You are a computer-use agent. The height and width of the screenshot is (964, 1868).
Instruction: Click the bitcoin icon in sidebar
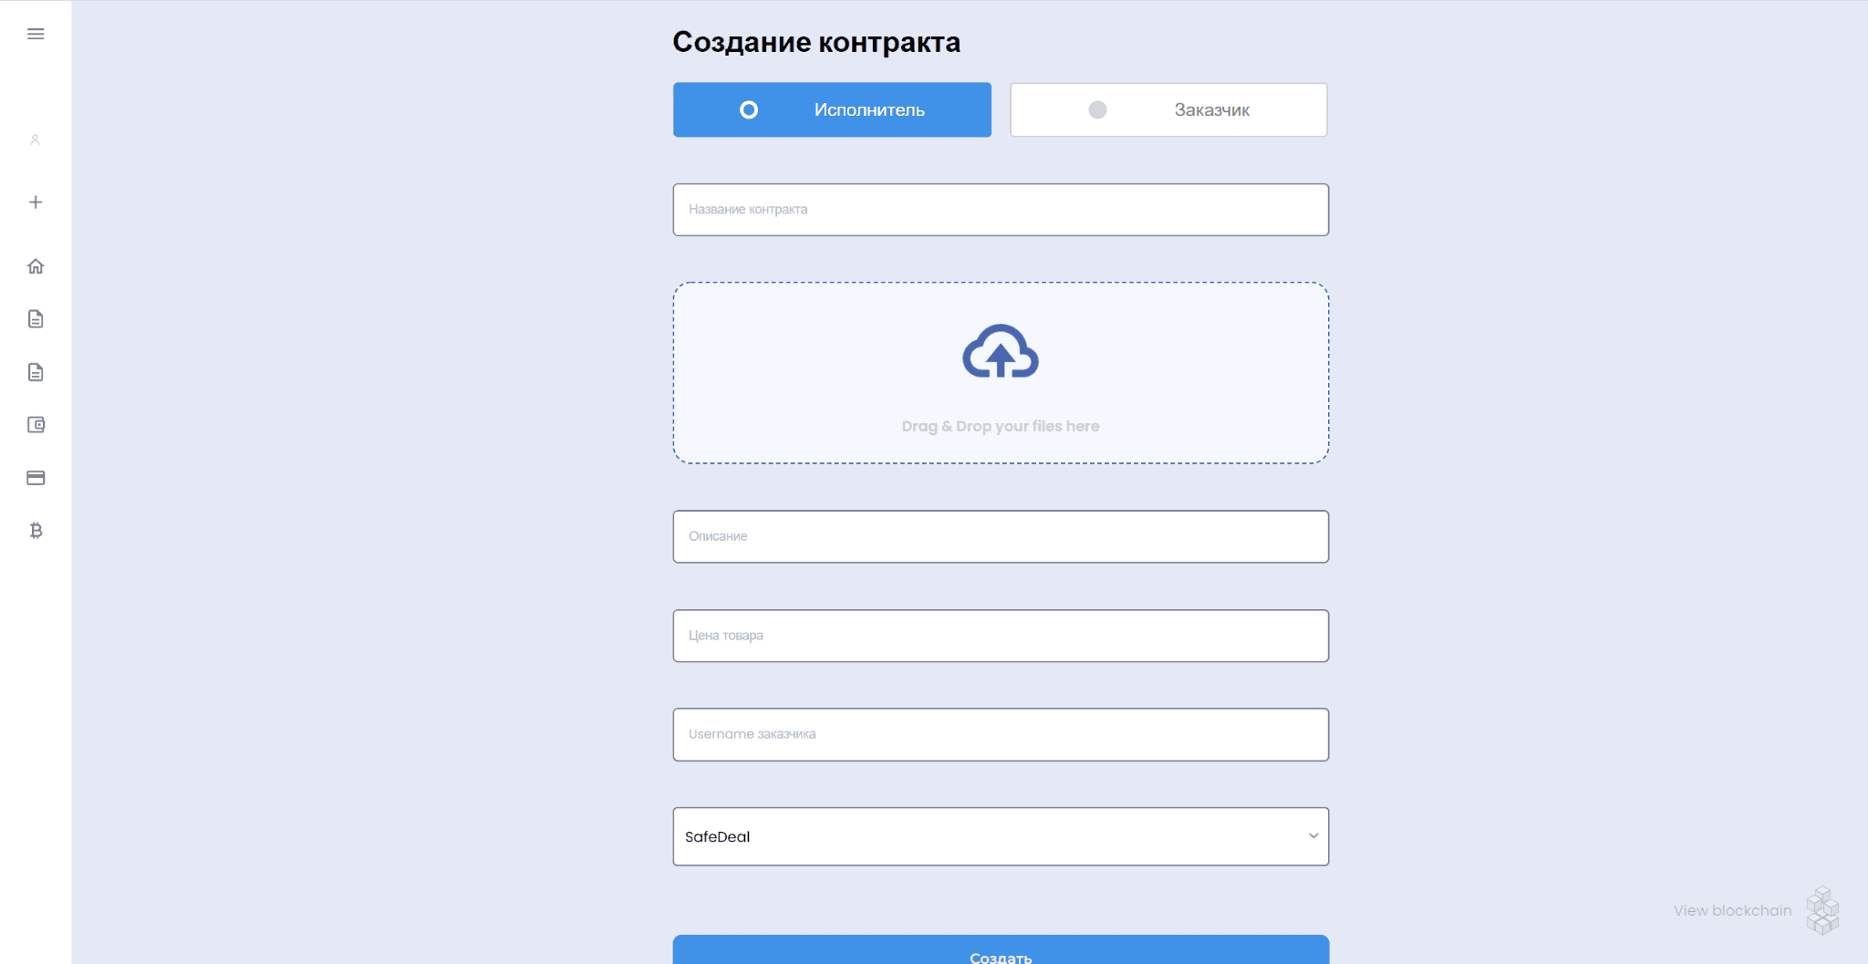36,531
